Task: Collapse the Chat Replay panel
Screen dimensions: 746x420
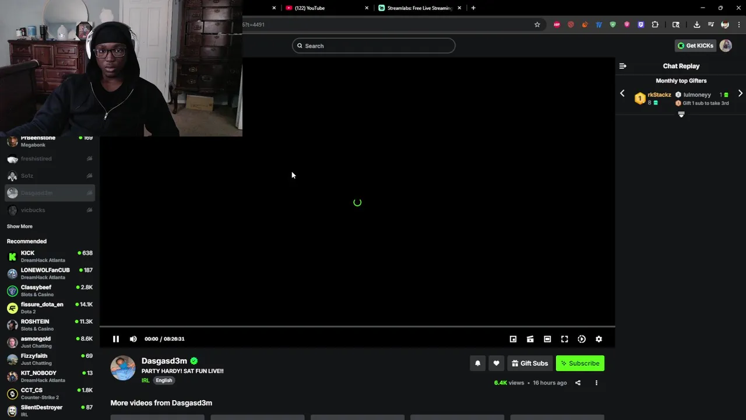Action: coord(622,66)
